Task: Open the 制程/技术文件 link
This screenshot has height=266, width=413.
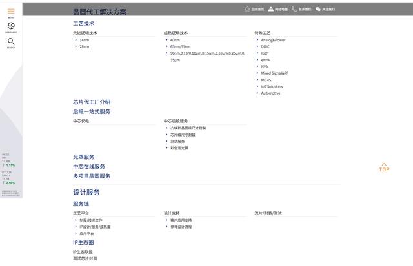Action: pos(91,220)
